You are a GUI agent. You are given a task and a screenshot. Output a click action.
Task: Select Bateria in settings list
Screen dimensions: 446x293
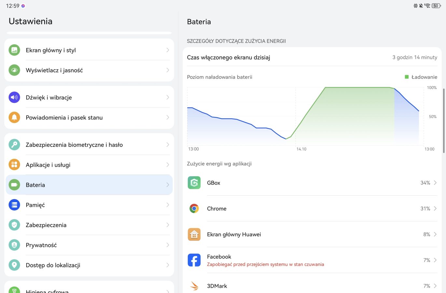[x=89, y=185]
